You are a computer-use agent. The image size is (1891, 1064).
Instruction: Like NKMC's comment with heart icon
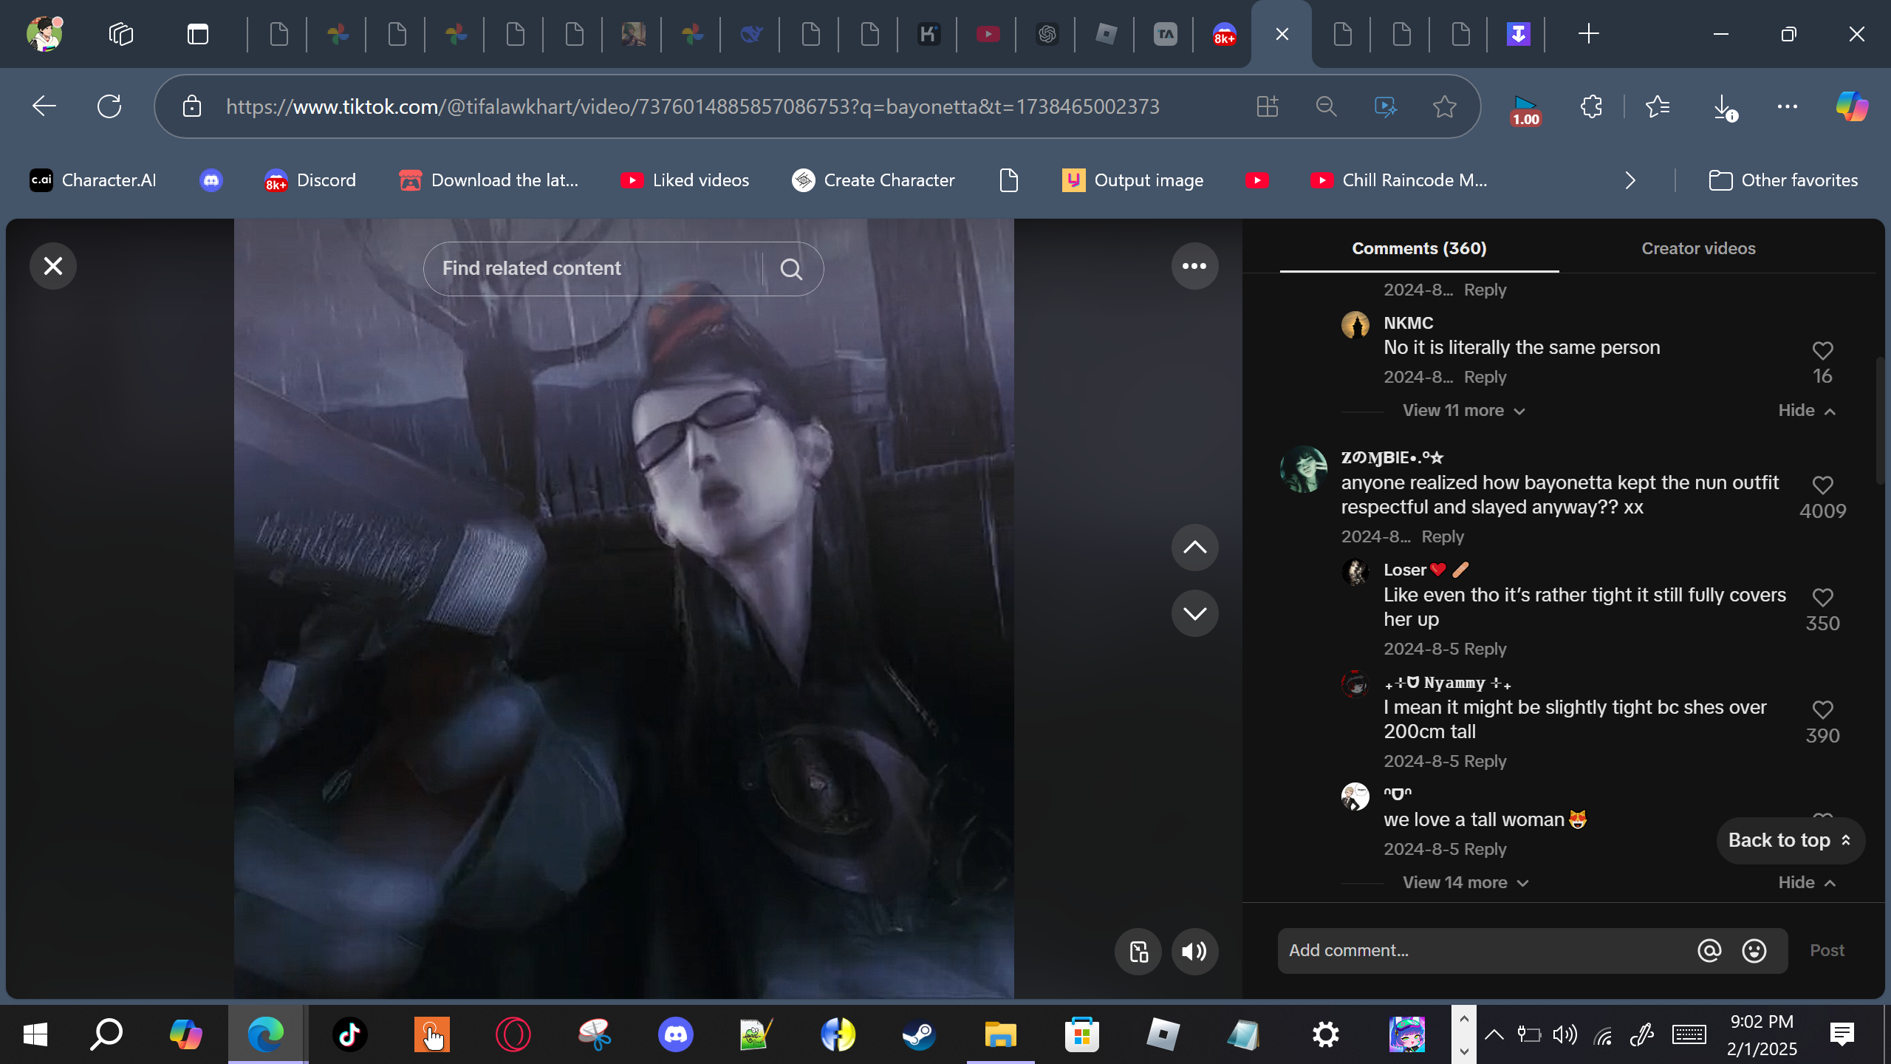(x=1822, y=350)
